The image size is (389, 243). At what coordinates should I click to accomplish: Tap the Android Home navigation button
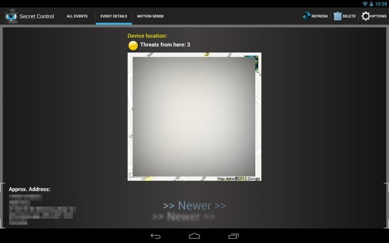click(194, 236)
